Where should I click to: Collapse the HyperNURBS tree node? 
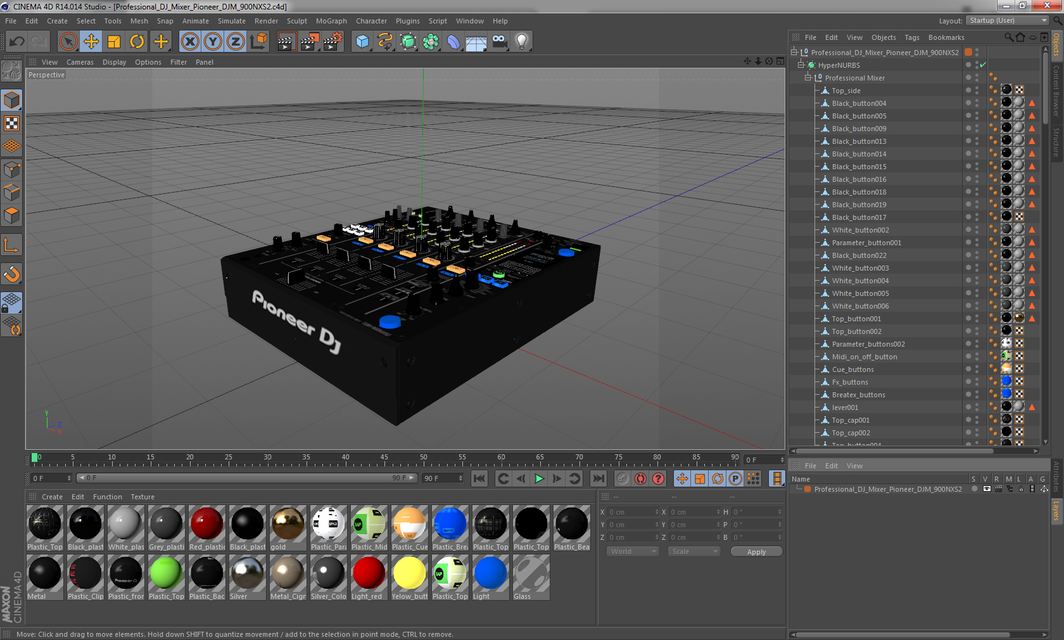801,65
